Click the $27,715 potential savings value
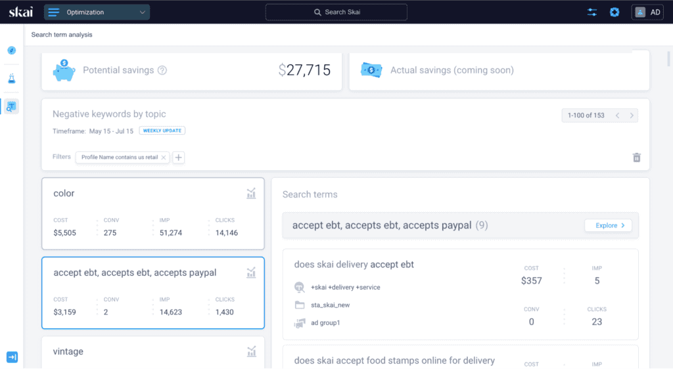The width and height of the screenshot is (673, 369). pos(304,70)
